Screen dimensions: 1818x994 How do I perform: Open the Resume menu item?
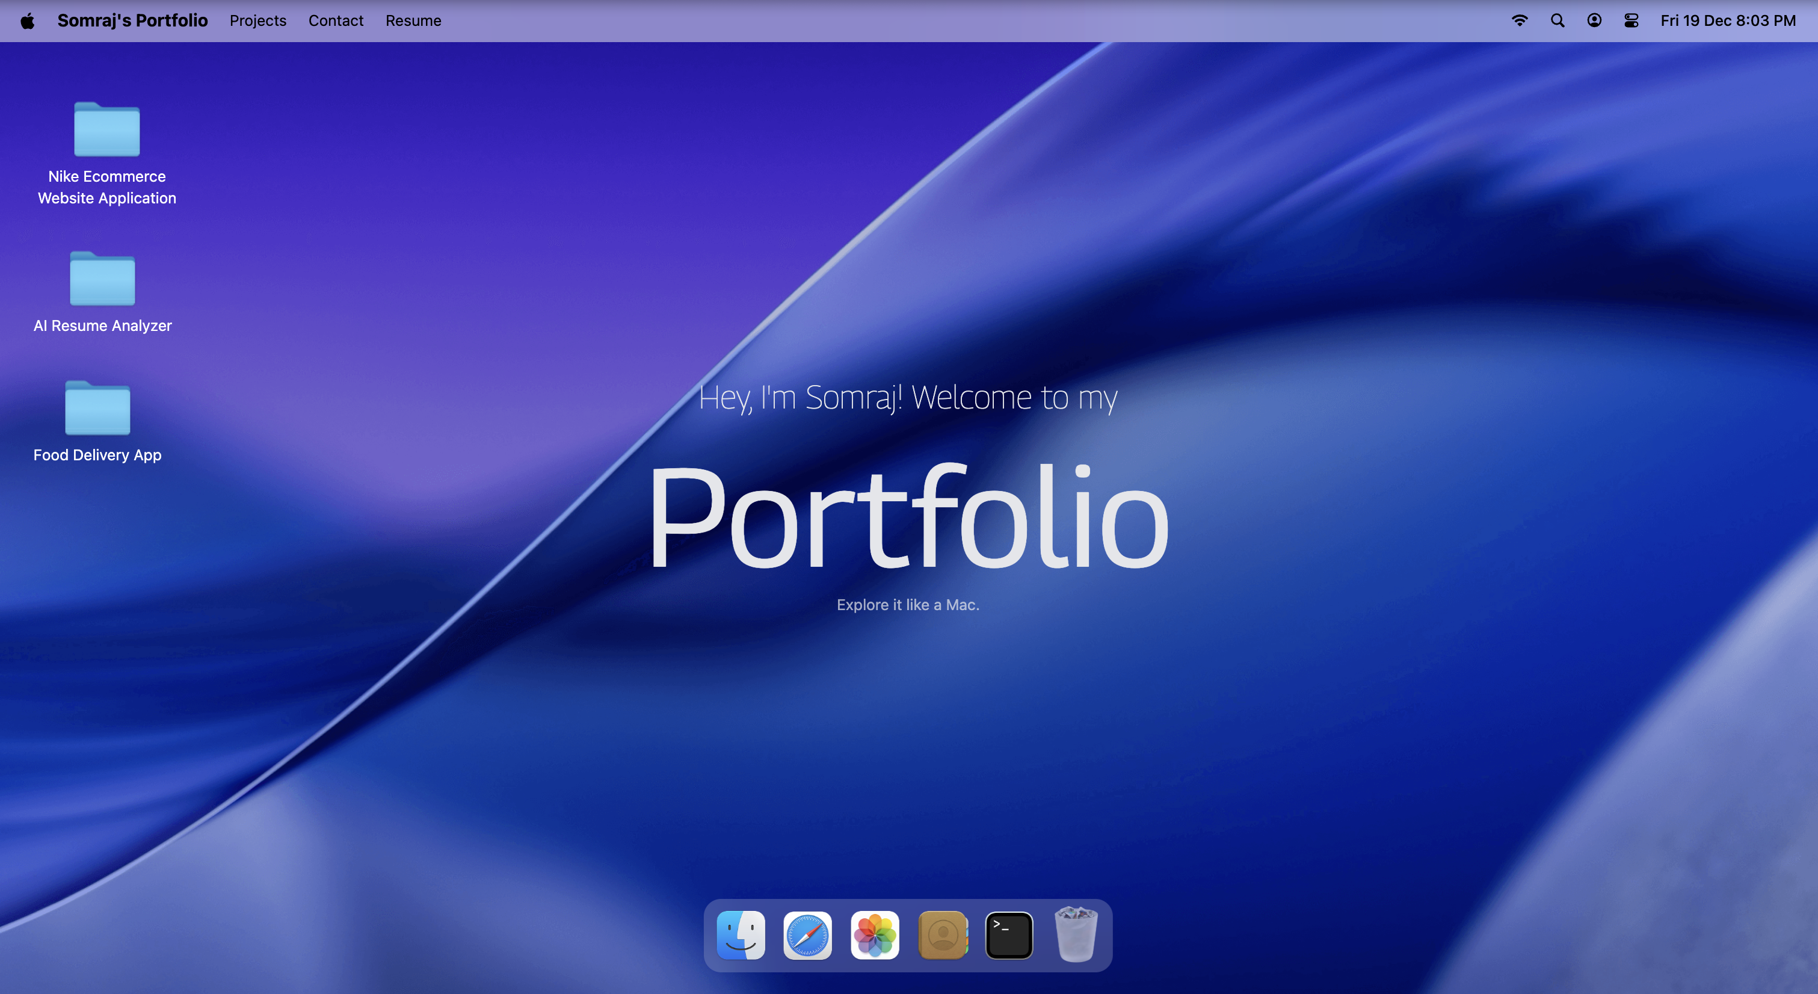[x=413, y=20]
